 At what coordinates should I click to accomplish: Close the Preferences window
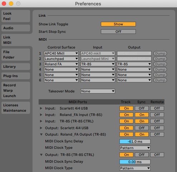pyautogui.click(x=4, y=4)
